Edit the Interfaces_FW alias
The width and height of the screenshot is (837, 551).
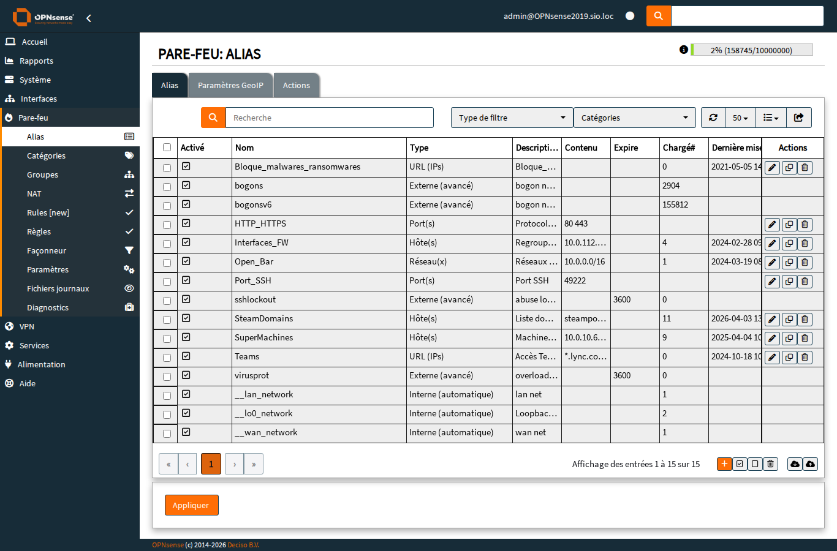click(772, 244)
